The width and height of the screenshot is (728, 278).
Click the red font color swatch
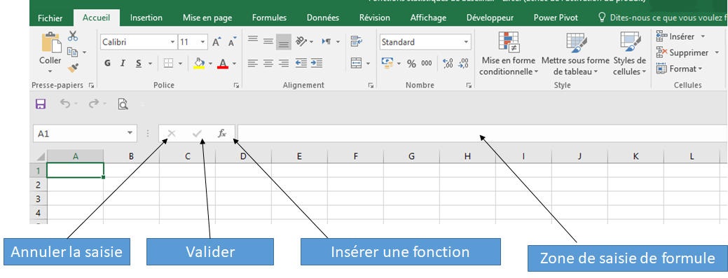tap(223, 64)
